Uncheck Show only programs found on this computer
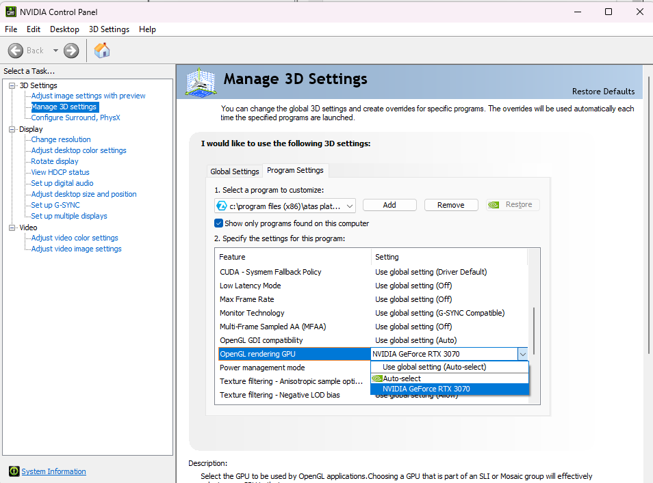 tap(218, 223)
